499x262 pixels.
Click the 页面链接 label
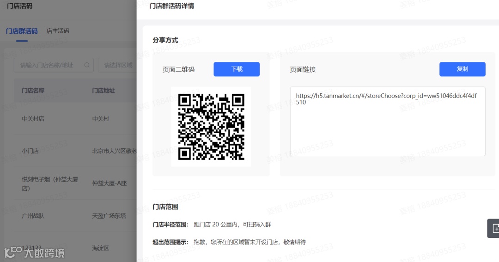(x=303, y=69)
